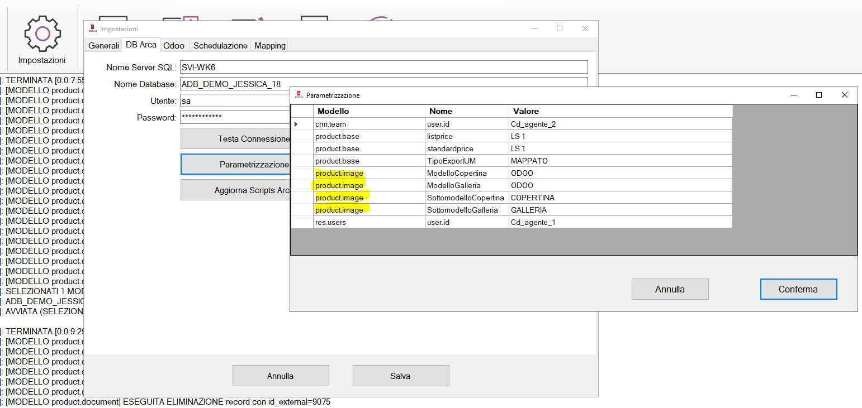Click Annulla in the Parametrizzazione dialog
This screenshot has width=862, height=408.
[x=670, y=289]
